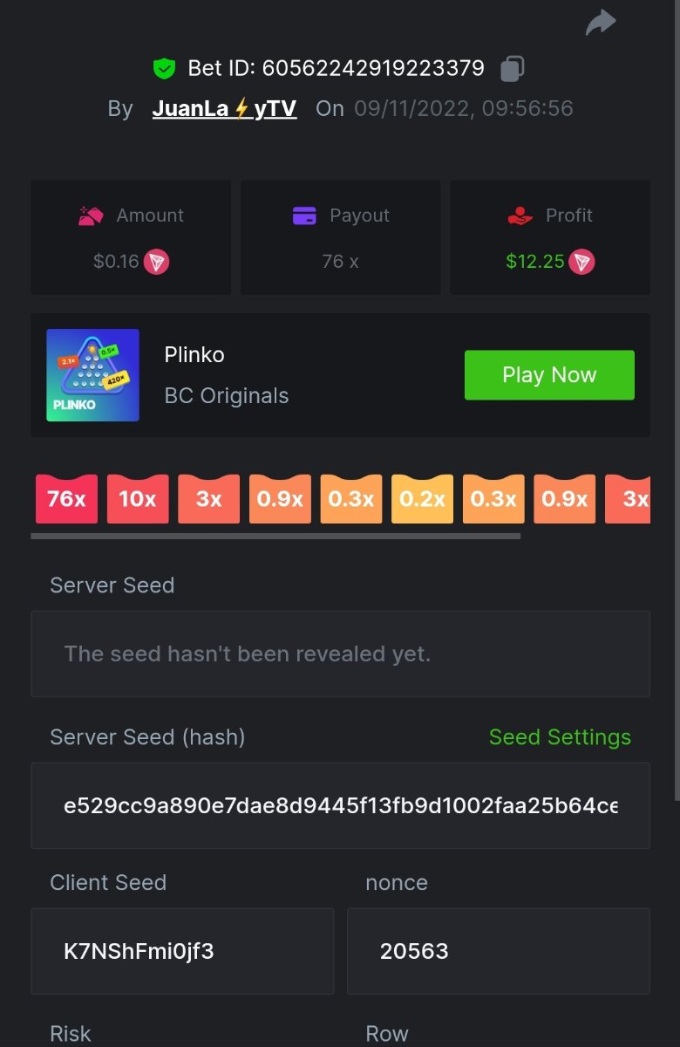Select the yellow 0.2x multiplier chip

pos(423,499)
